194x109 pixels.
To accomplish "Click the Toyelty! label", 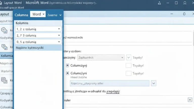I will [138, 58].
